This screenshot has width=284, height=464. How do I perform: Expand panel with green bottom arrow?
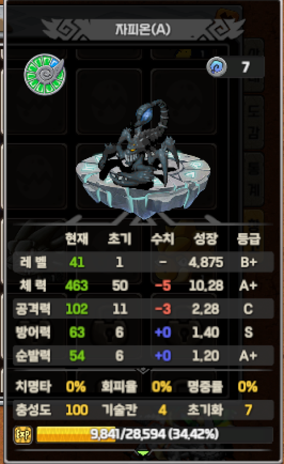143,453
